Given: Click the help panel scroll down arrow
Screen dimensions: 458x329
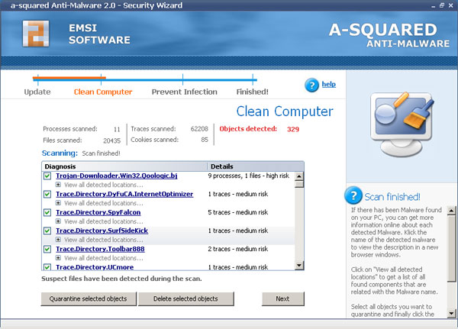Looking at the screenshot, I should click(x=452, y=314).
